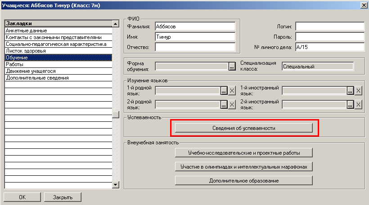Browse 1-й родной язык options via ellipsis
This screenshot has width=369, height=205.
point(224,90)
